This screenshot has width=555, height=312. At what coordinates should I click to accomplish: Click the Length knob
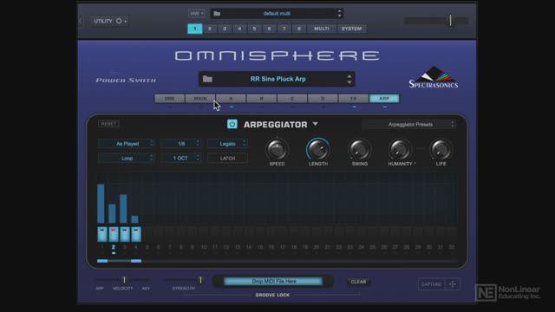tap(318, 149)
